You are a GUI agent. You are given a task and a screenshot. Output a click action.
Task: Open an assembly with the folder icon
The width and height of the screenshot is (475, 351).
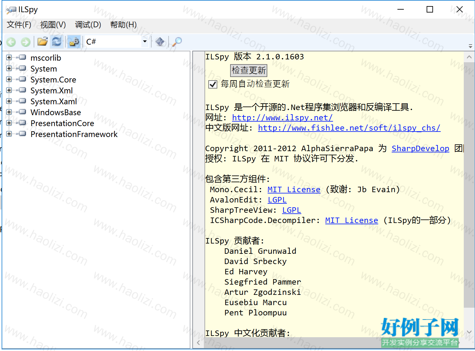(42, 42)
